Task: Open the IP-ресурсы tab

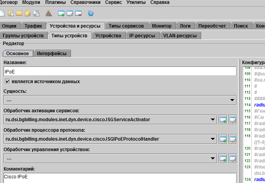Action: coord(142,36)
